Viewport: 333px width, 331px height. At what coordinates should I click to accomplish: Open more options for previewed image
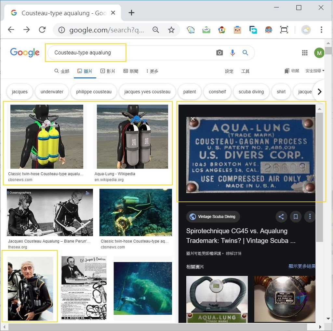coord(310,217)
